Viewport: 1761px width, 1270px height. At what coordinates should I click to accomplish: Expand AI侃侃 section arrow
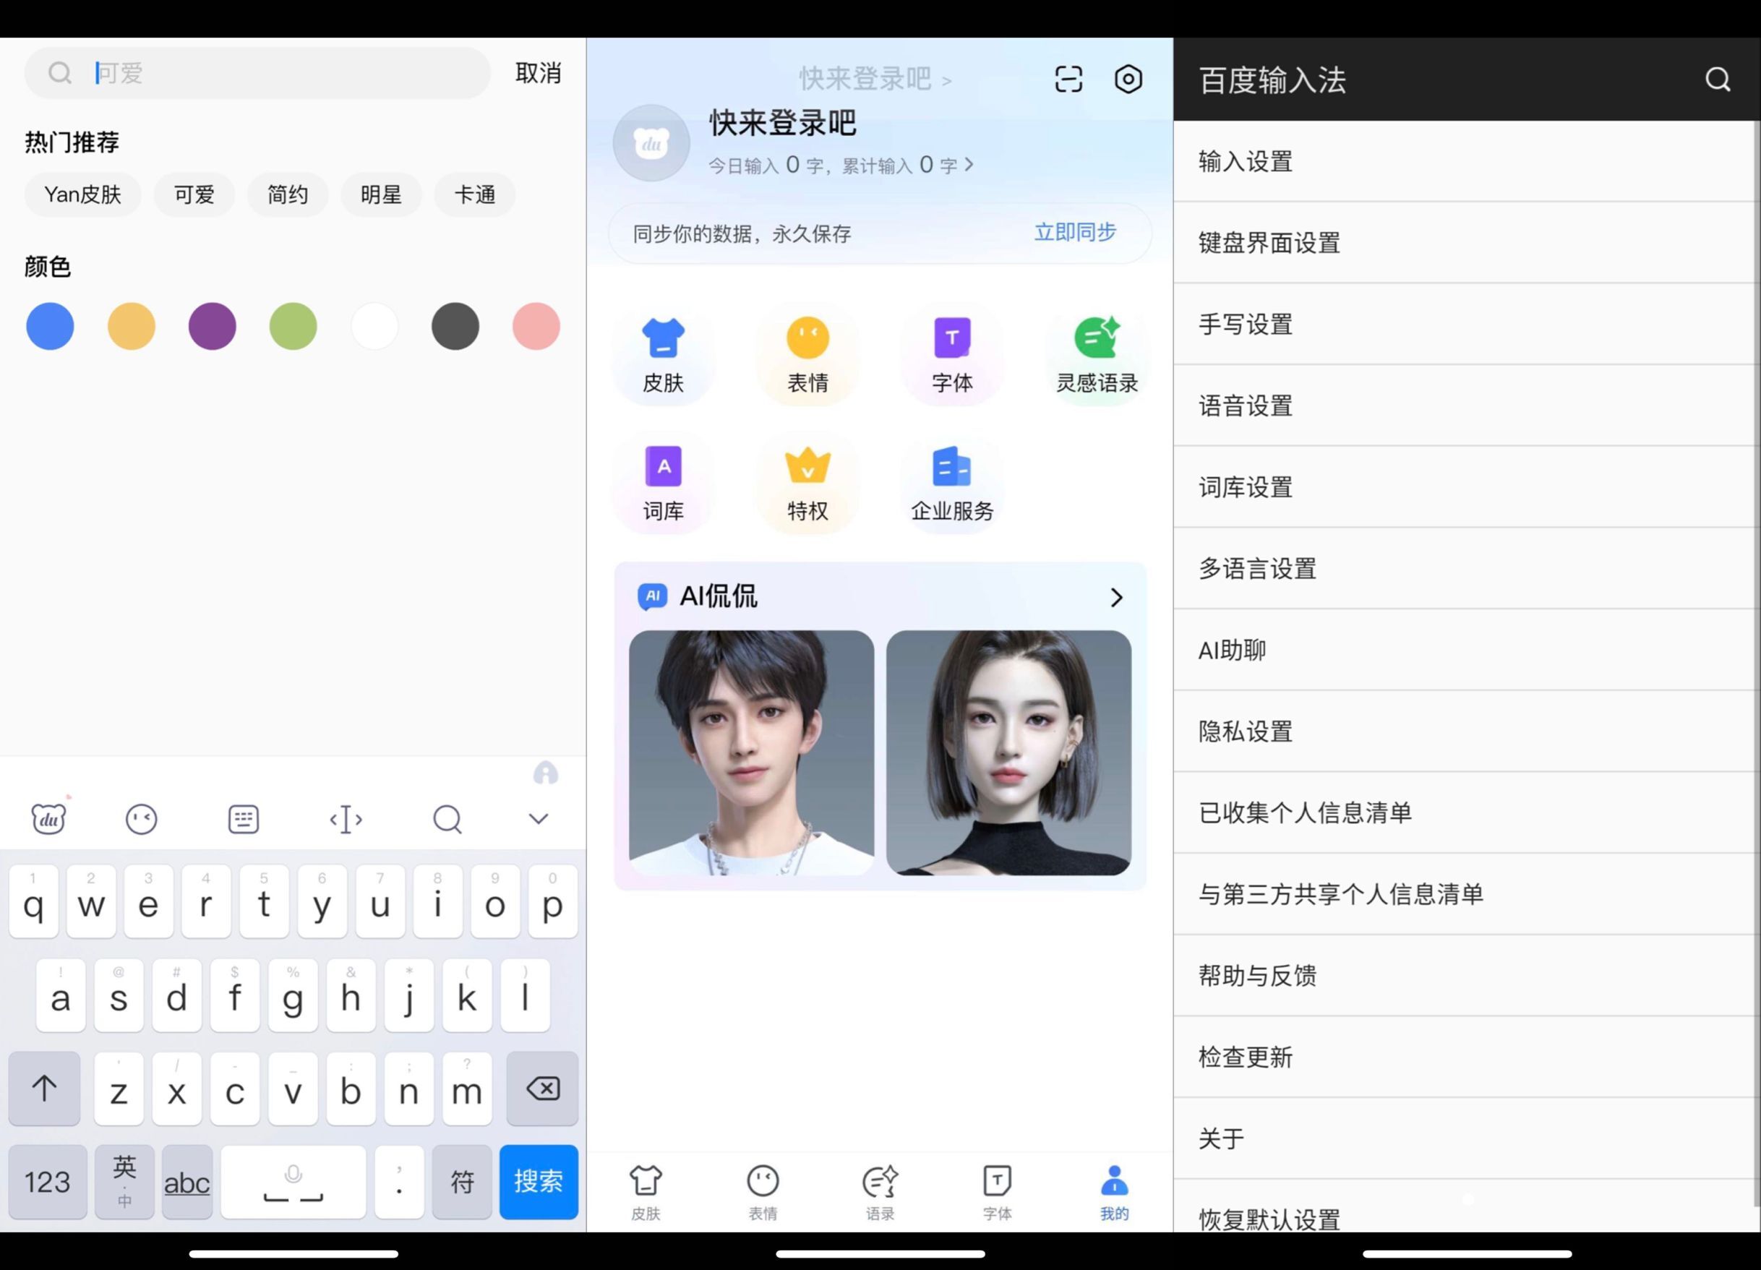[x=1115, y=597]
